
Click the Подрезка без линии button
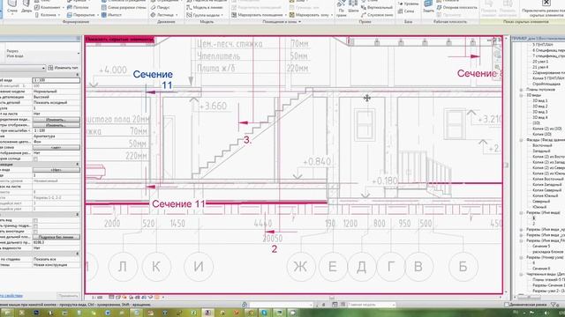coord(56,237)
